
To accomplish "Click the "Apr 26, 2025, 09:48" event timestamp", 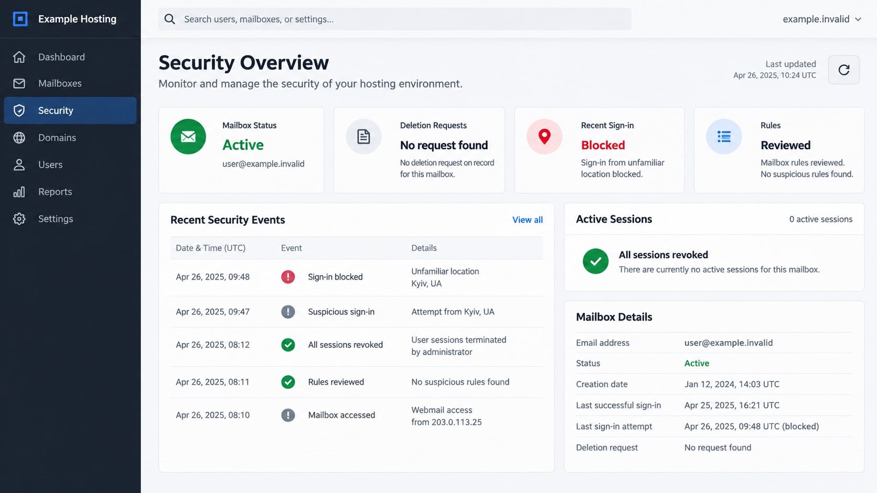I will coord(212,277).
